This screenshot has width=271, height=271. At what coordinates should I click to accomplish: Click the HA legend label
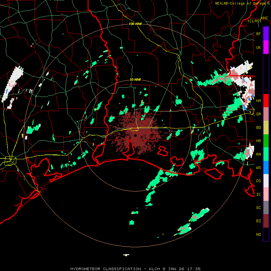(258, 101)
